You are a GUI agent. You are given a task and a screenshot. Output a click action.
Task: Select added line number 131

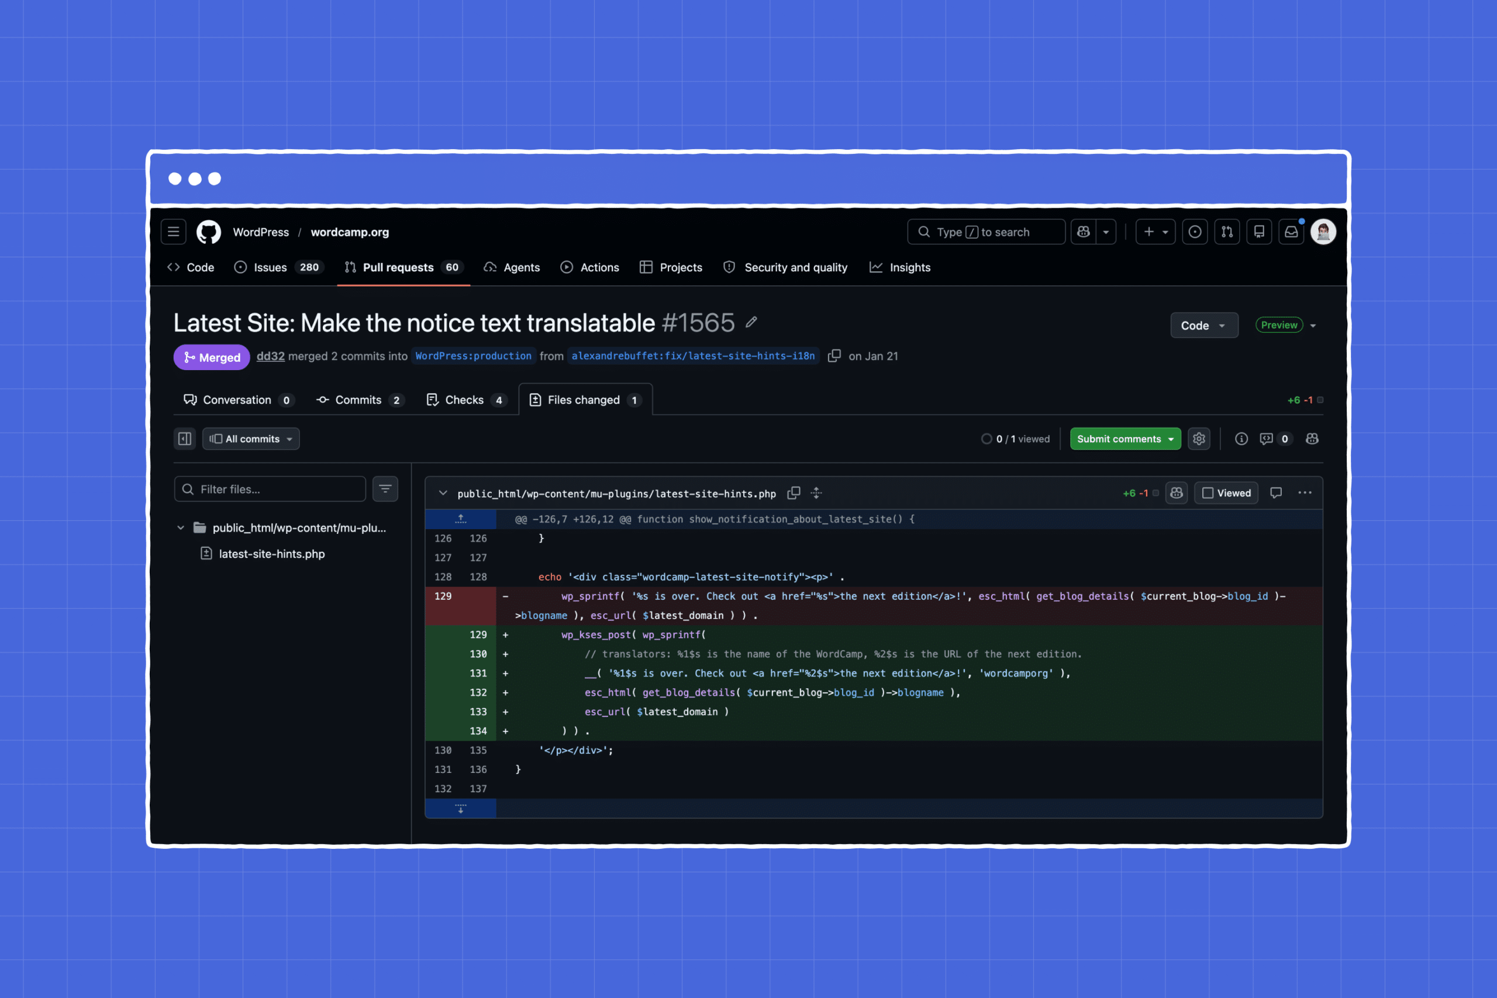coord(478,674)
